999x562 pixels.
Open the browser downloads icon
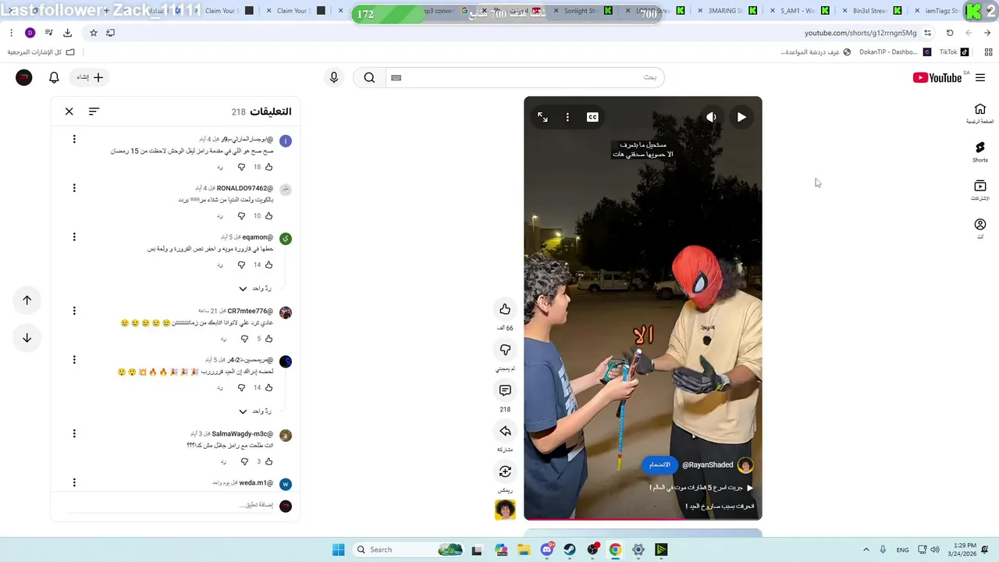pos(67,33)
